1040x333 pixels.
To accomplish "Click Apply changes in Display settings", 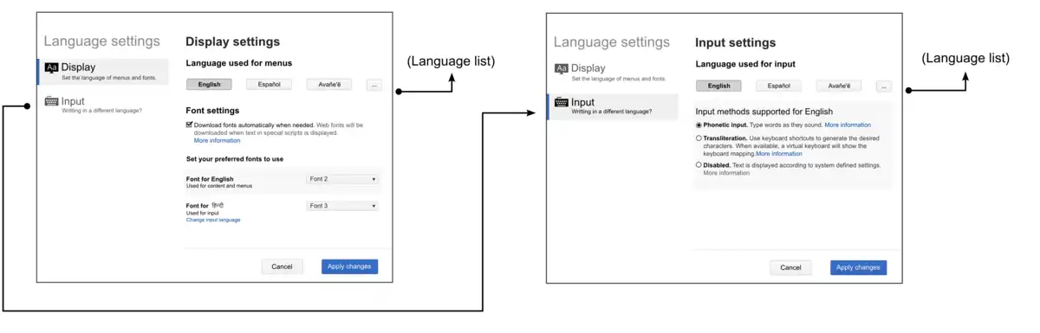I will pos(349,266).
